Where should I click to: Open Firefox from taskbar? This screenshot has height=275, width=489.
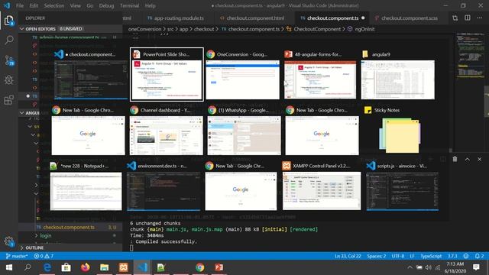85,267
